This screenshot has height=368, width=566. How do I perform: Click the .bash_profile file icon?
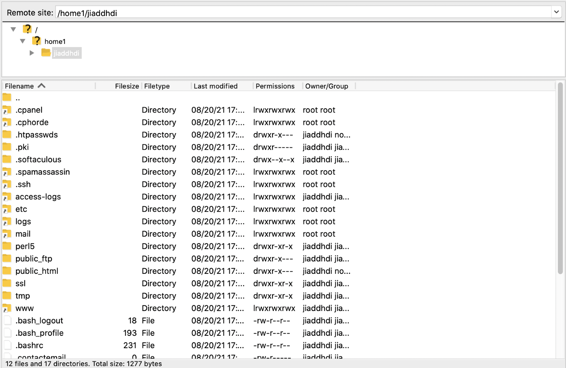[x=7, y=333]
